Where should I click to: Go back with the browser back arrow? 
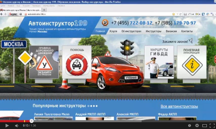tap(2, 14)
